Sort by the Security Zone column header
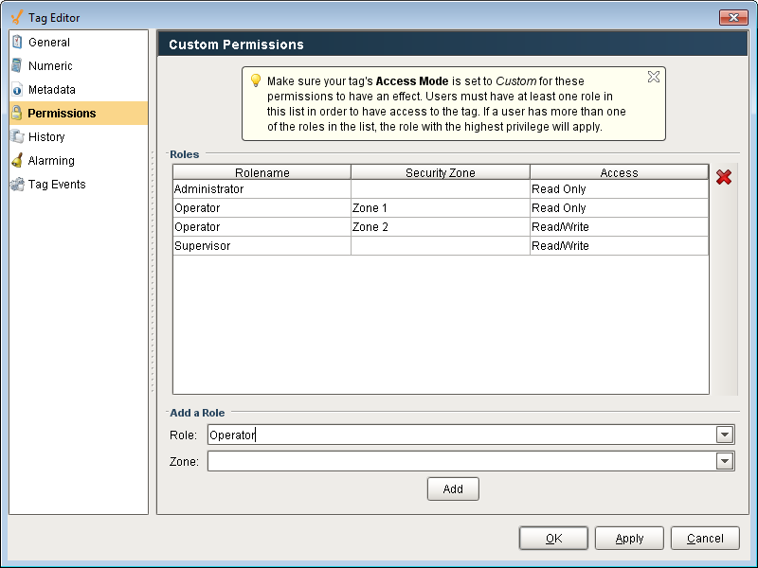The image size is (758, 568). (x=440, y=172)
